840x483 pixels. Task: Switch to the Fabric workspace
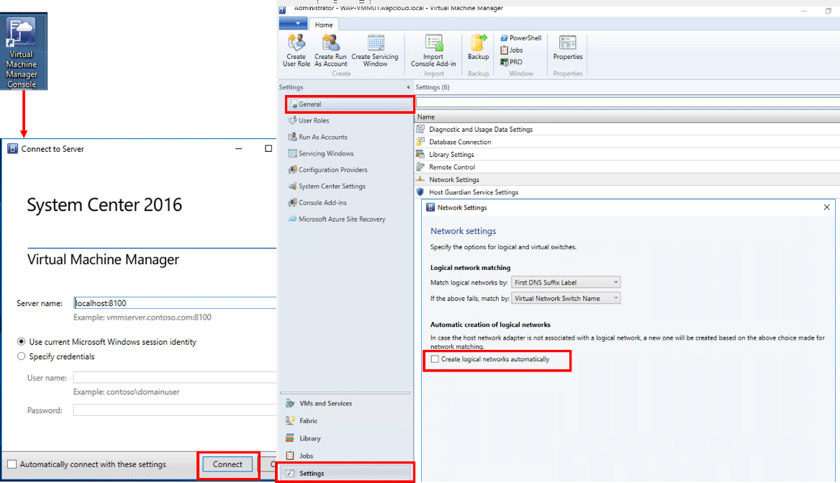click(x=308, y=420)
